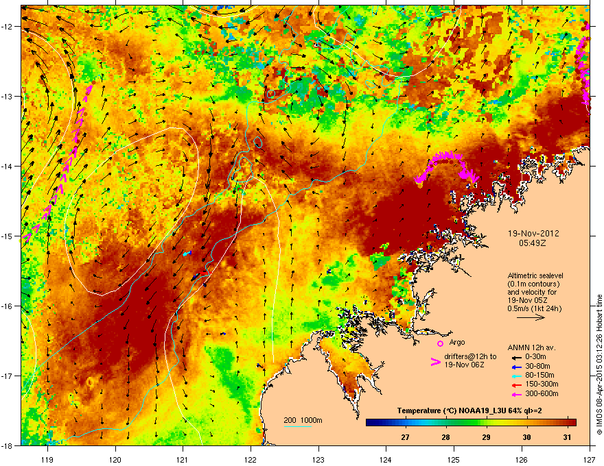Click the latitude axis label '-12'
604x466 pixels.
click(7, 27)
